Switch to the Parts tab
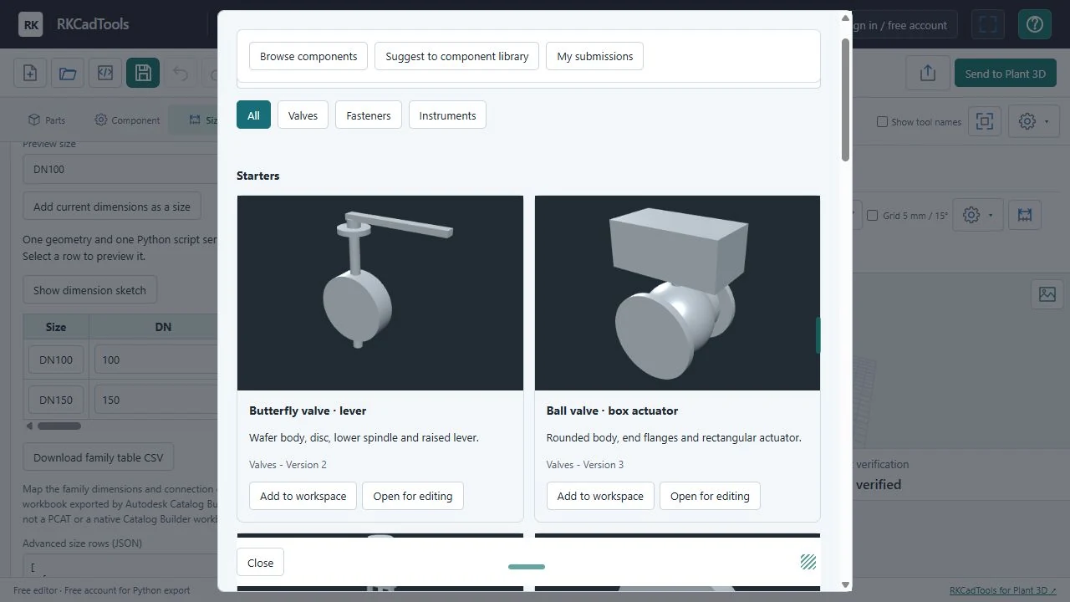1070x602 pixels. [x=47, y=120]
